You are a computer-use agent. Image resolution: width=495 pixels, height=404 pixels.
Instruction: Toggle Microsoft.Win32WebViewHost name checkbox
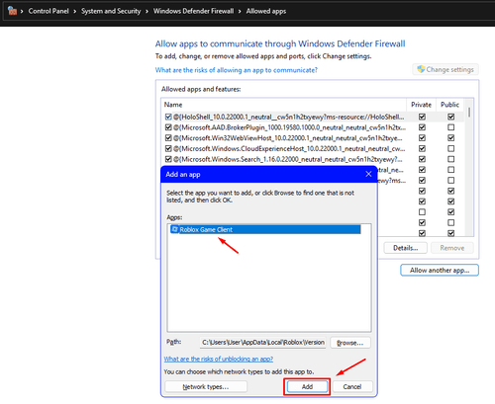point(168,138)
